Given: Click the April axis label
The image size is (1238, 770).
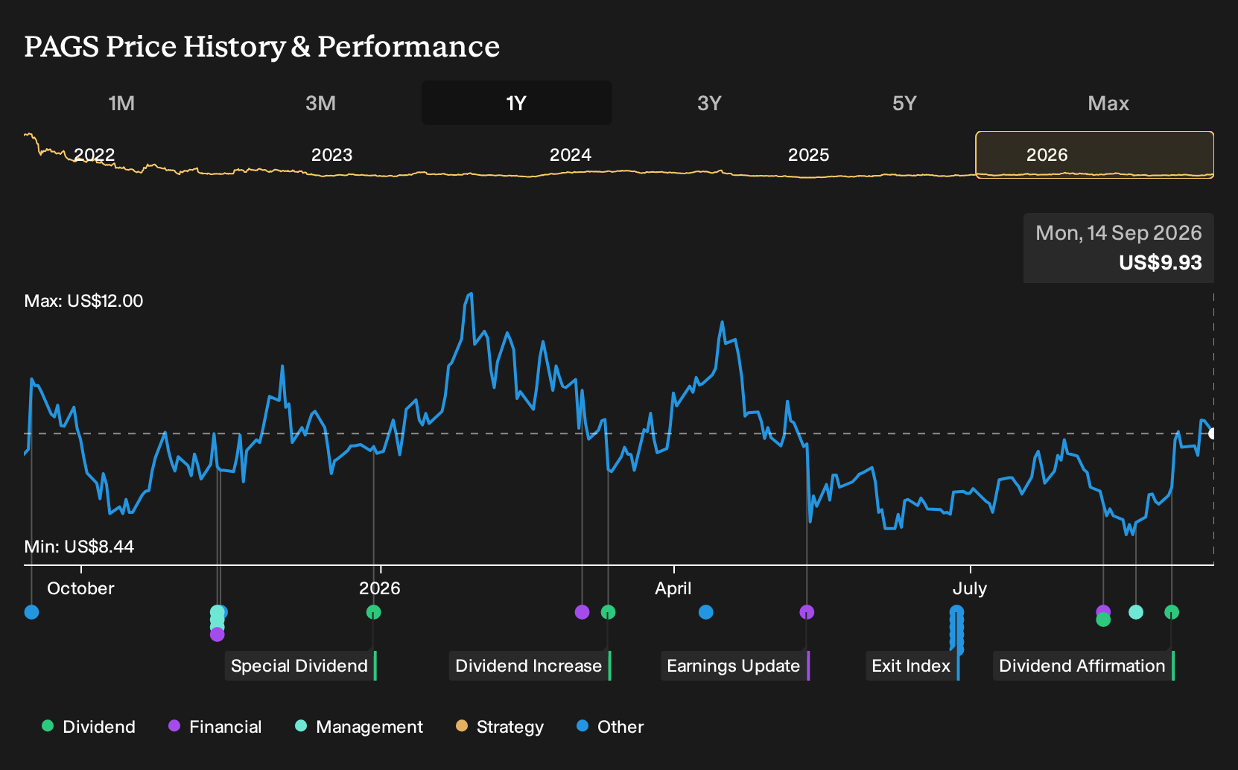Looking at the screenshot, I should coord(673,588).
